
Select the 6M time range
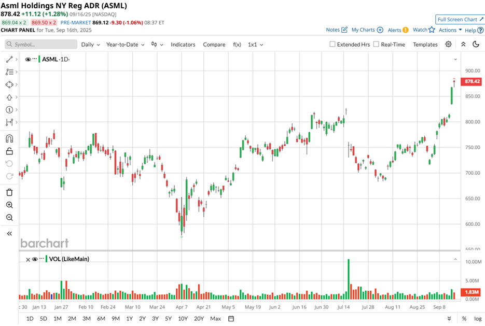click(x=101, y=319)
